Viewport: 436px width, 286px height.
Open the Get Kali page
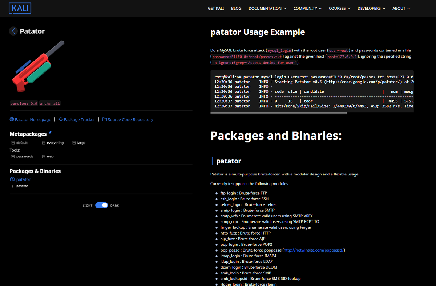tap(216, 8)
